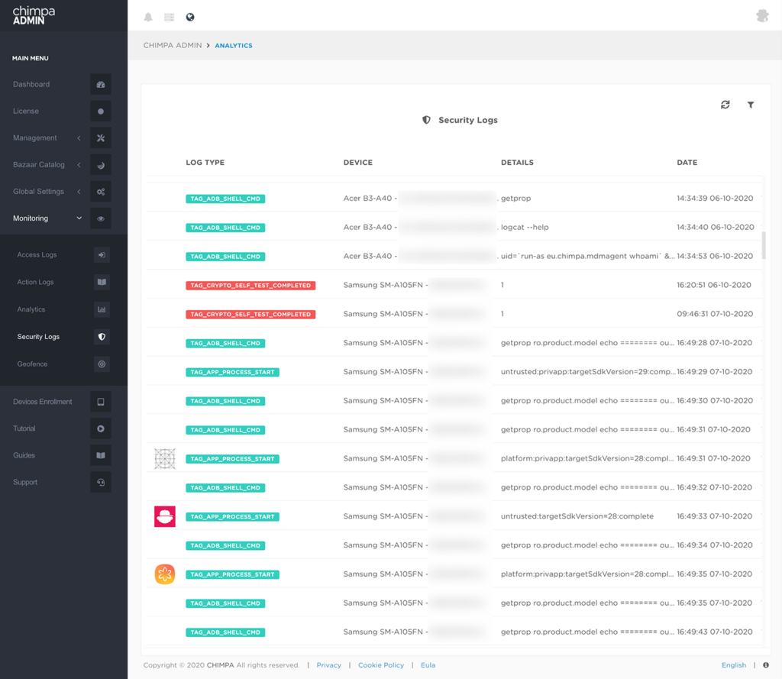Screen dimensions: 782x679
Task: Open the Guides menu item
Action: (x=24, y=455)
